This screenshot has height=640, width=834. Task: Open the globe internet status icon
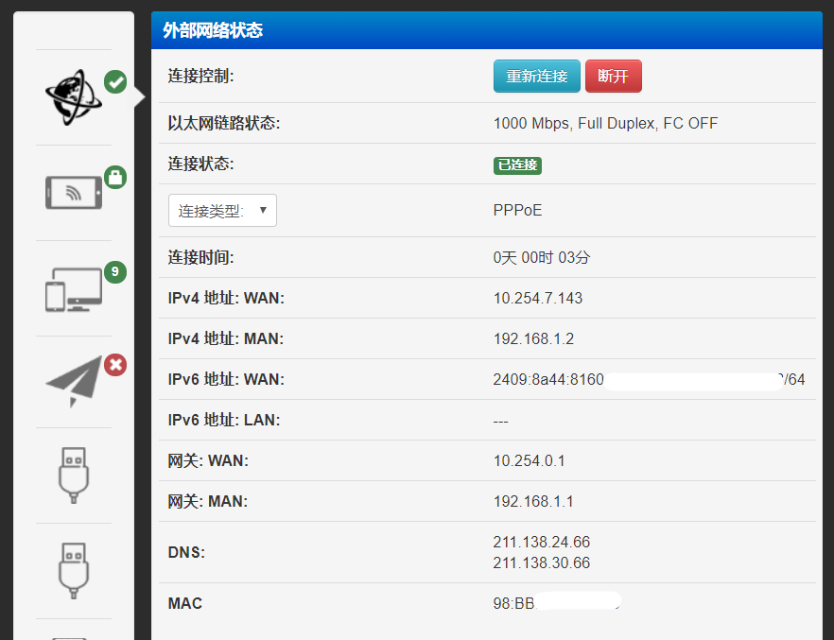pyautogui.click(x=74, y=97)
